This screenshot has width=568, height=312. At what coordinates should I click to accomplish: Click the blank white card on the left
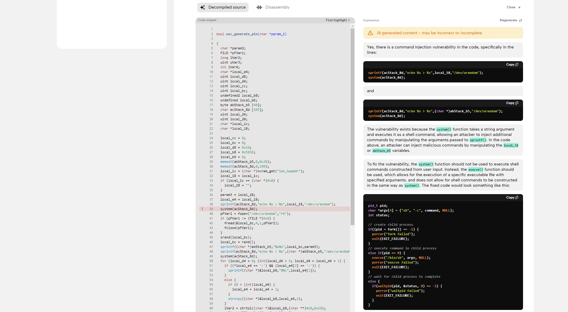[x=112, y=24]
